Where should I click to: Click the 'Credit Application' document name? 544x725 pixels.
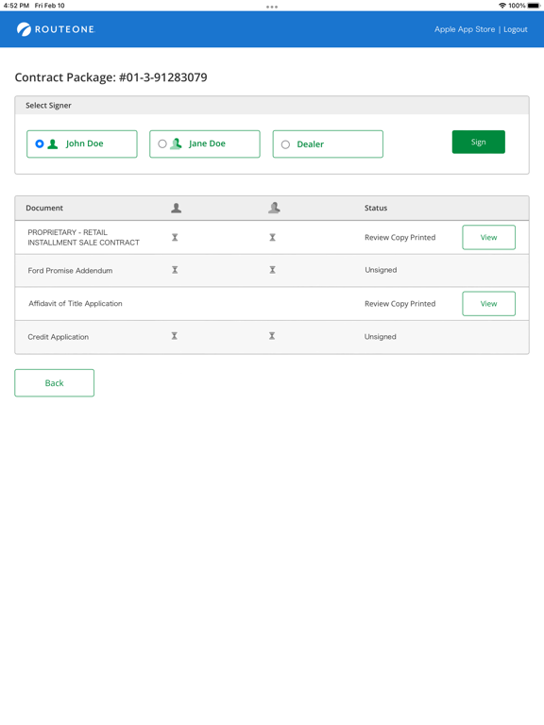point(59,337)
